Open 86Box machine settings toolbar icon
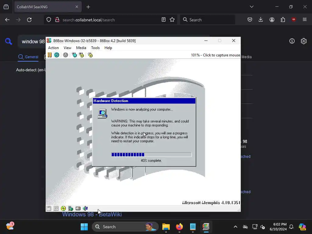 (90, 55)
